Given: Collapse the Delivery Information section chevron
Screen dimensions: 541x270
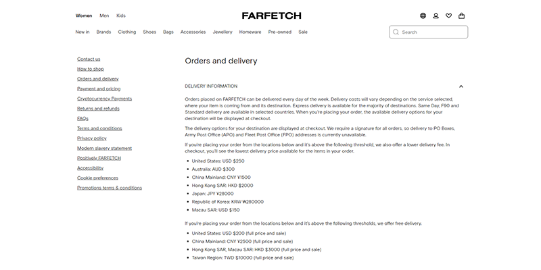Looking at the screenshot, I should tap(461, 86).
